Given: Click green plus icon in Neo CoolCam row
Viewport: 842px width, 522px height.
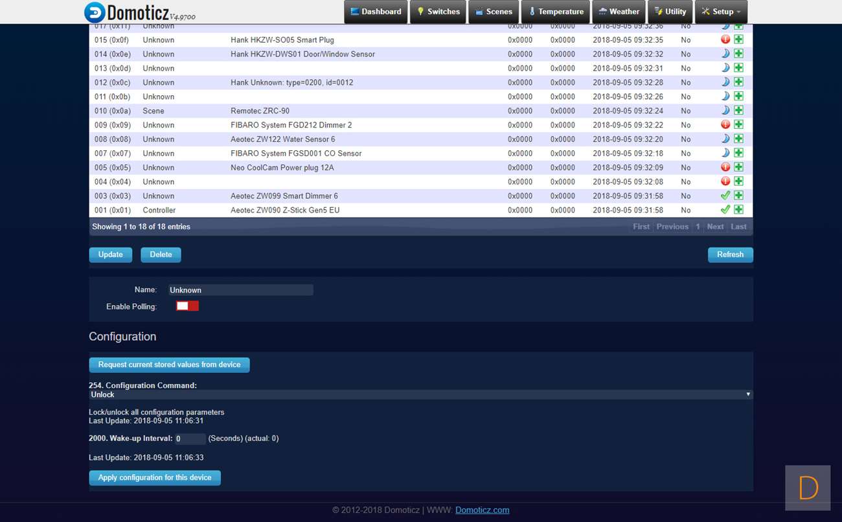Looking at the screenshot, I should pos(738,167).
